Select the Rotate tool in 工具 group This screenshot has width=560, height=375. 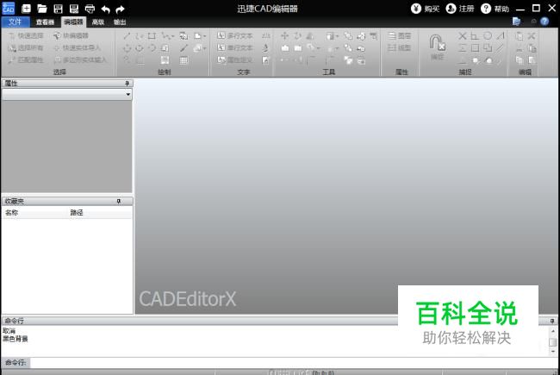pyautogui.click(x=297, y=35)
